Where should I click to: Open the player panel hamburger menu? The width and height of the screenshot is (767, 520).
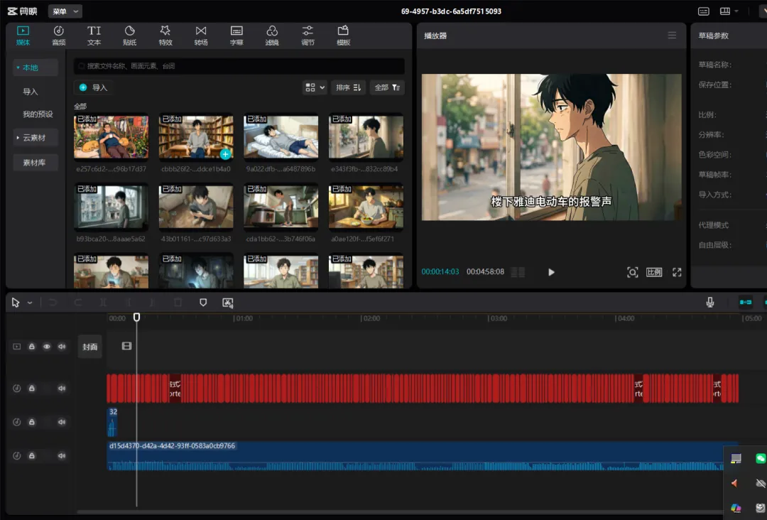[x=672, y=36]
